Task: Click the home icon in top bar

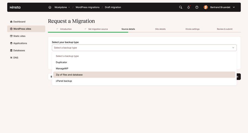Action: tap(50, 7)
